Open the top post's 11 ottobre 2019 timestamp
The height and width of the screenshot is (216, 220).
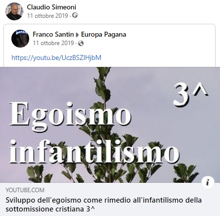coord(47,16)
